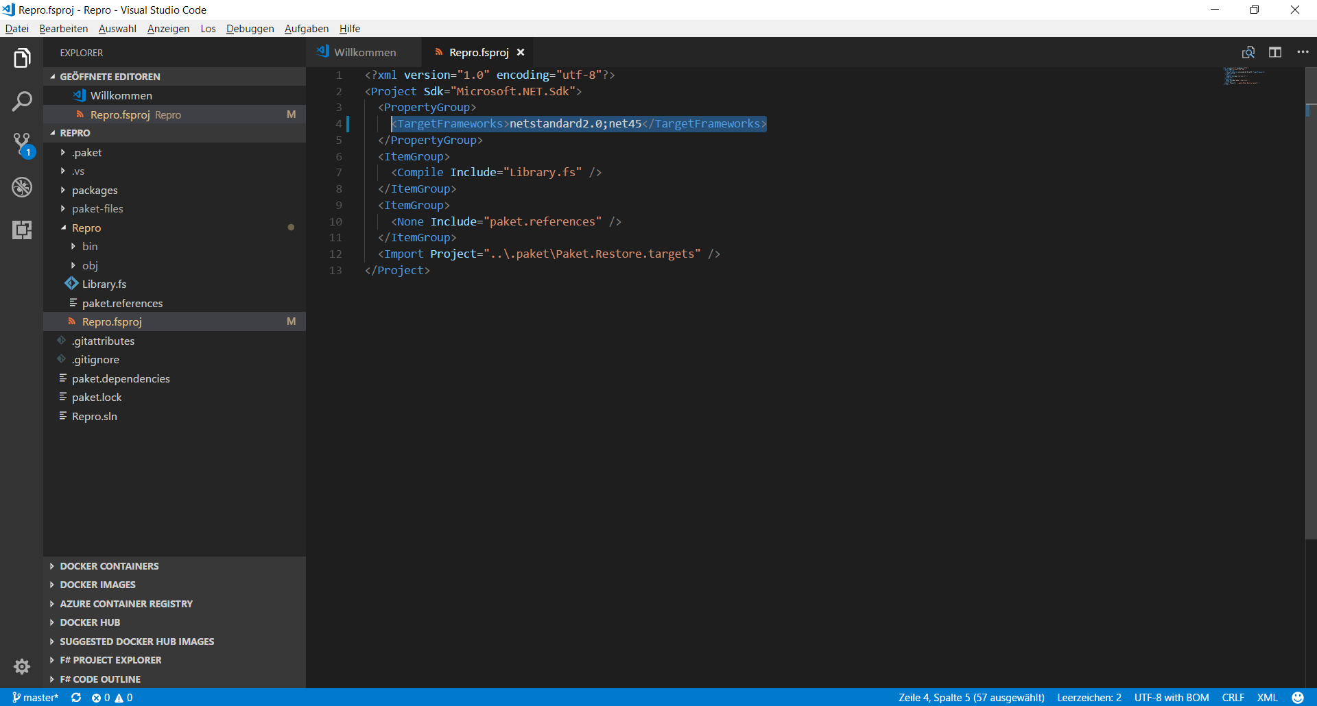This screenshot has height=706, width=1317.
Task: Open the Anzeigen menu
Action: 168,28
